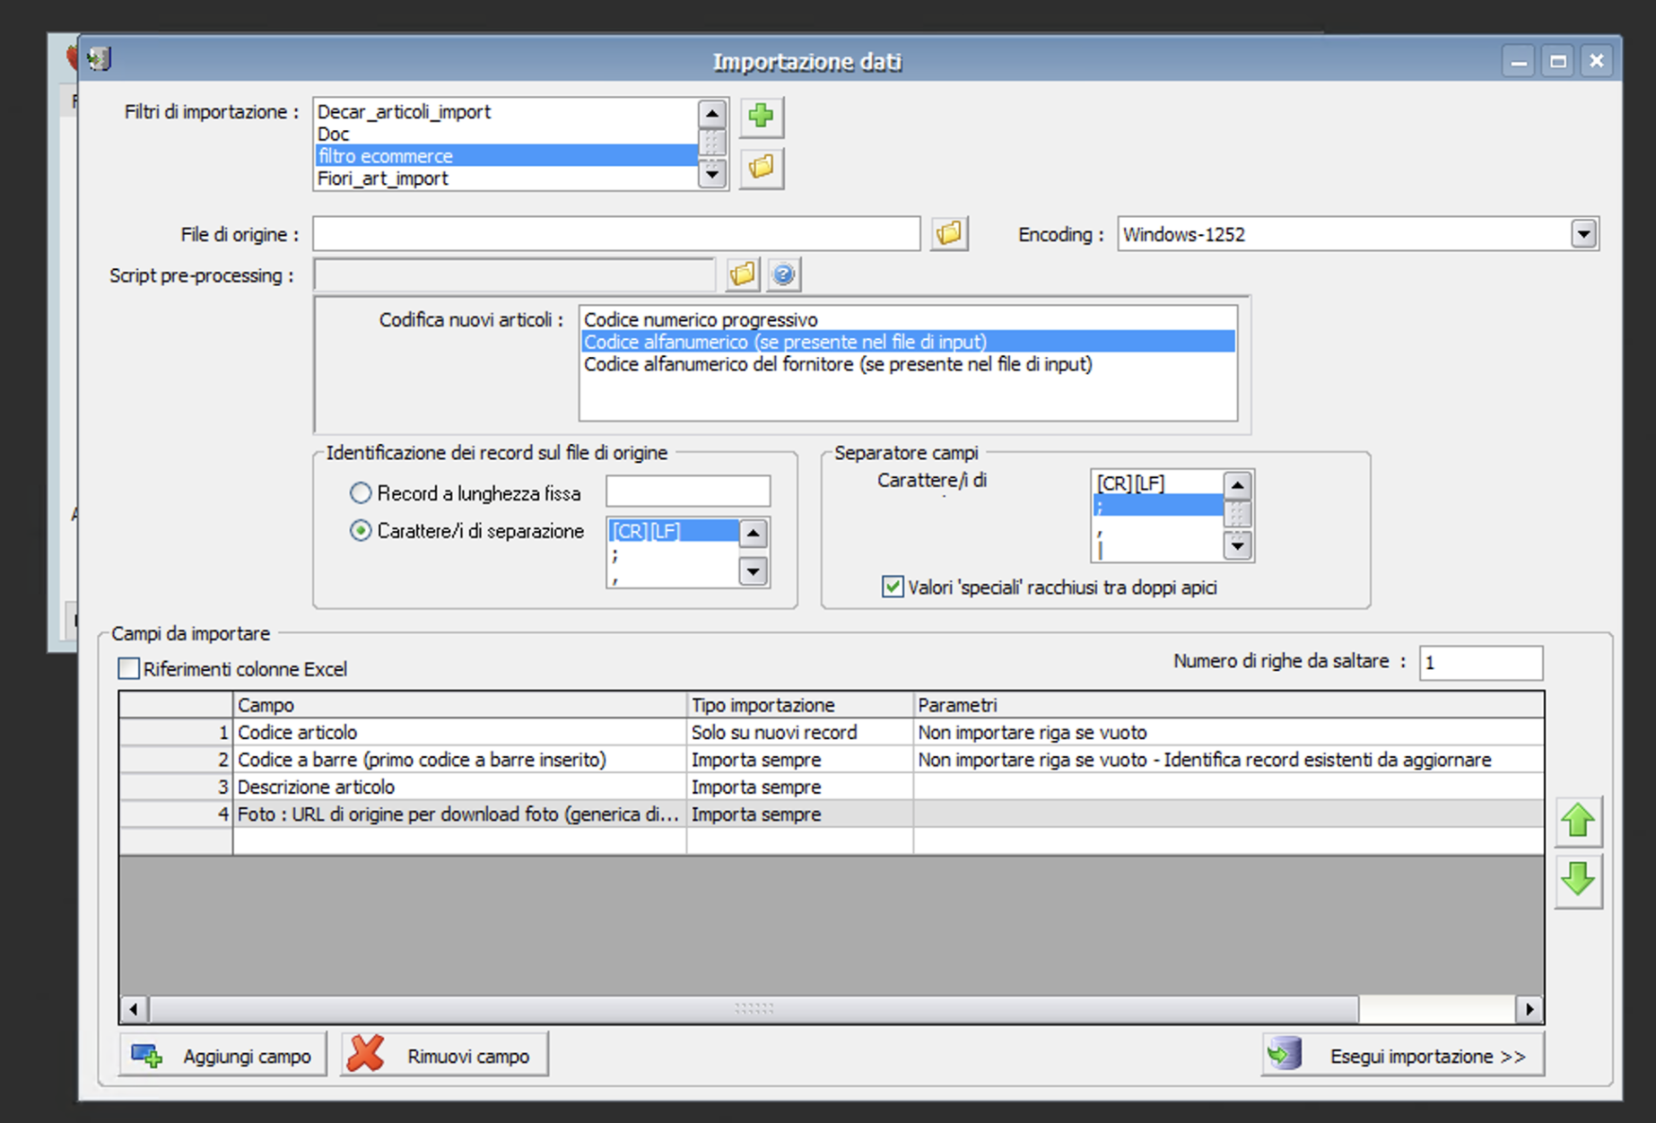The height and width of the screenshot is (1123, 1656).
Task: Select Descrizione articolo field cell
Action: pyautogui.click(x=459, y=787)
